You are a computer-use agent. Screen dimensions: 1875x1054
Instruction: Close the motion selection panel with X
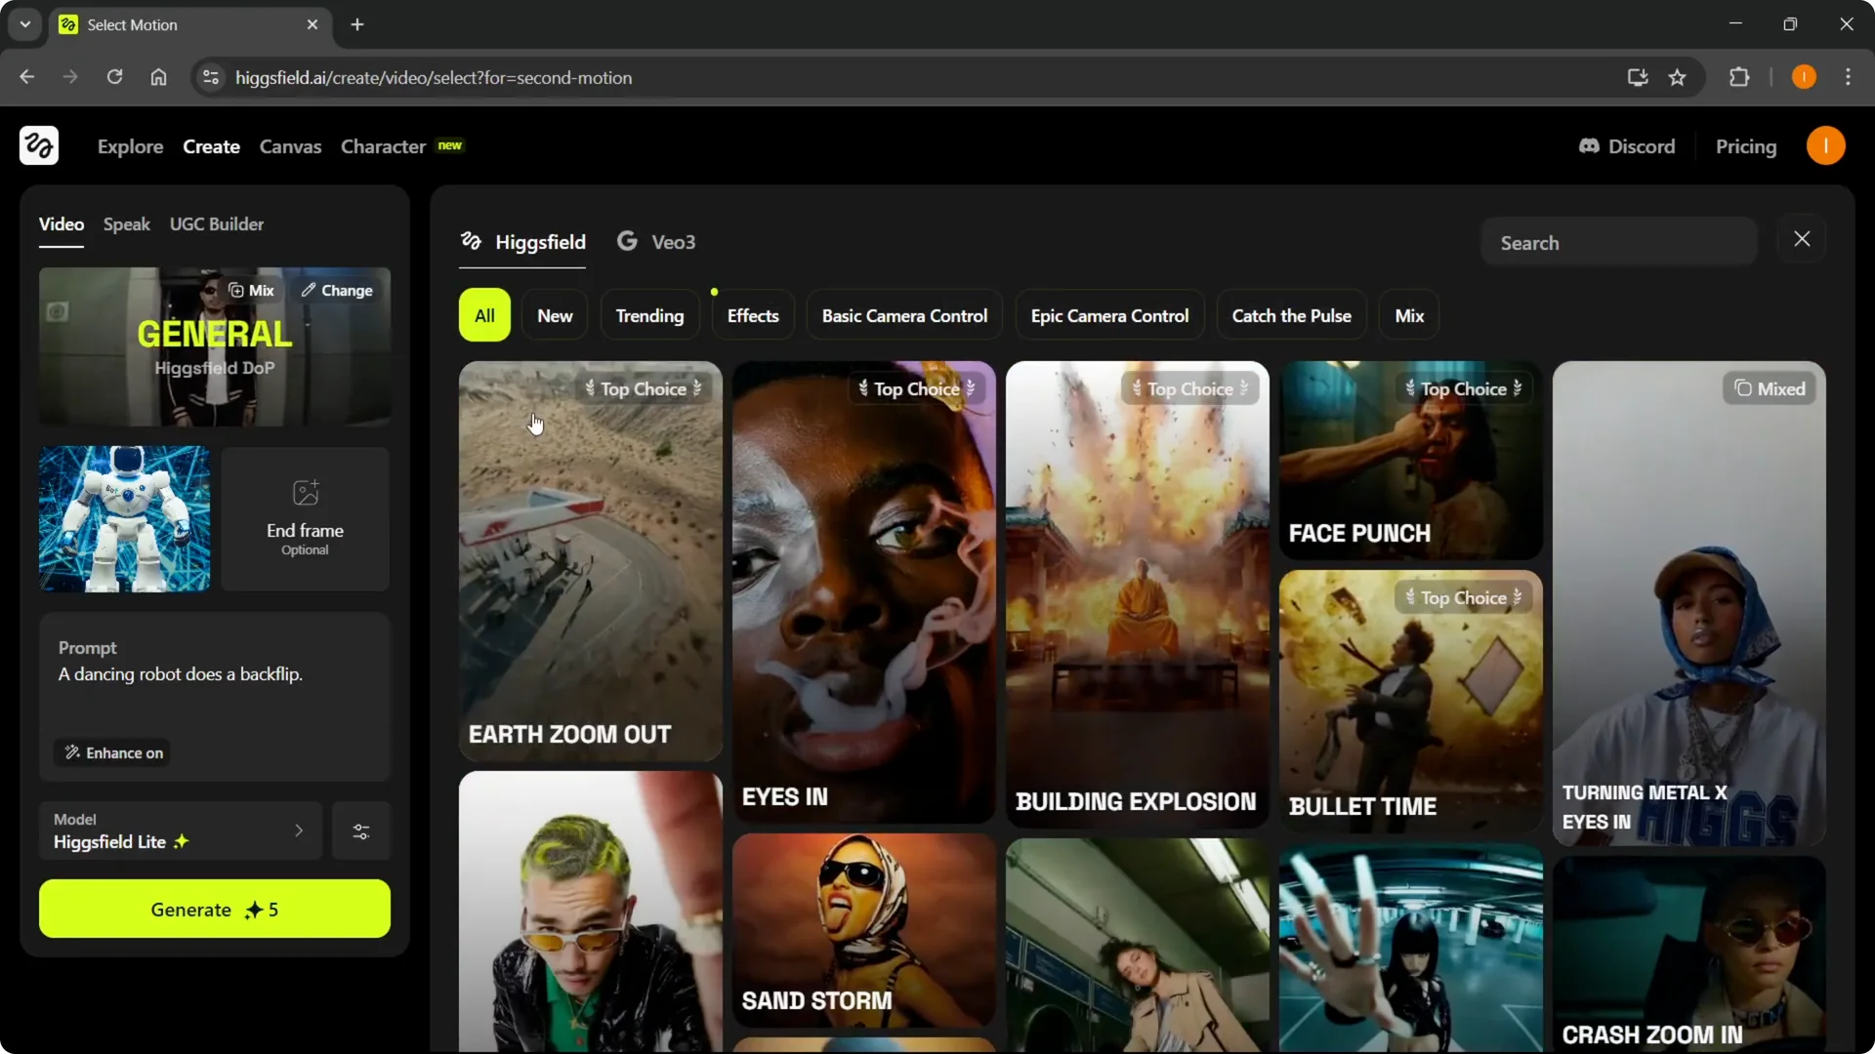coord(1802,239)
